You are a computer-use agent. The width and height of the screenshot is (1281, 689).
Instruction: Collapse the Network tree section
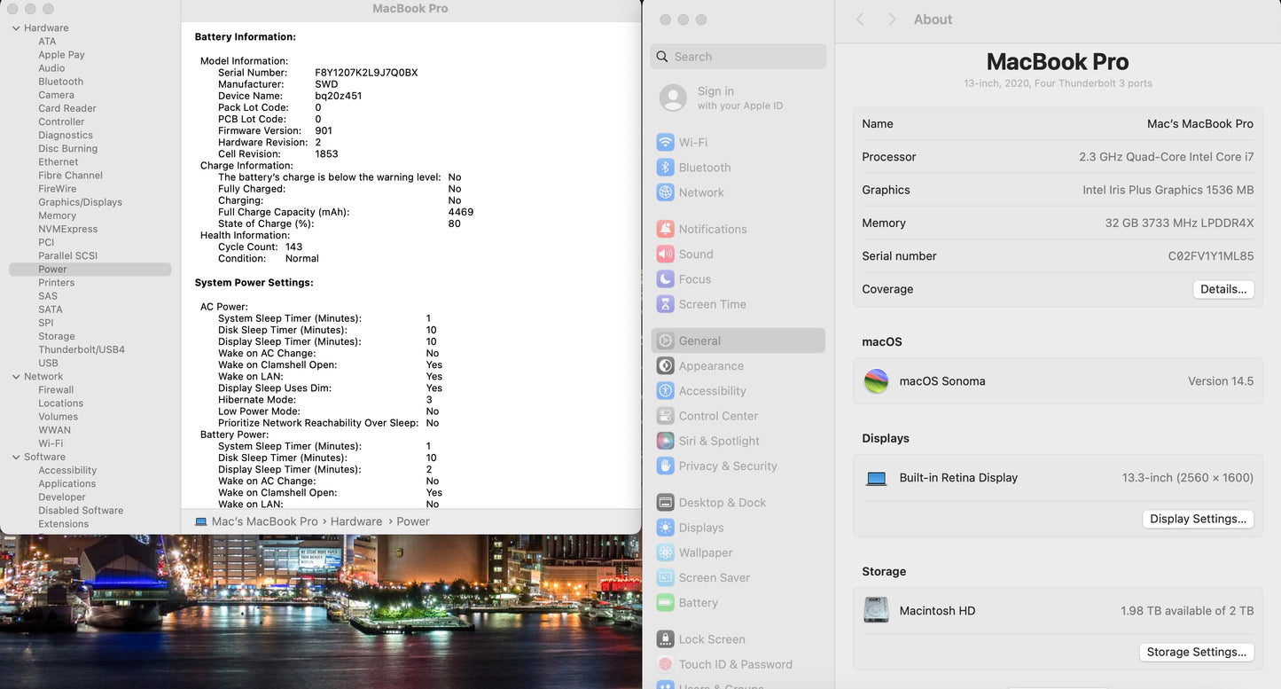click(16, 377)
